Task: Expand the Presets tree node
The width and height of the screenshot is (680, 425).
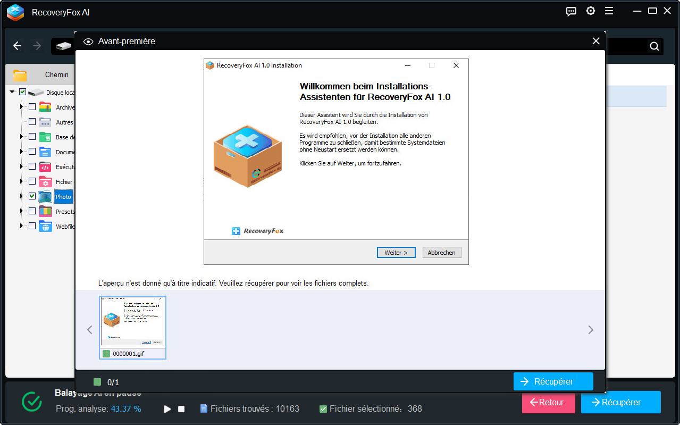Action: 22,211
